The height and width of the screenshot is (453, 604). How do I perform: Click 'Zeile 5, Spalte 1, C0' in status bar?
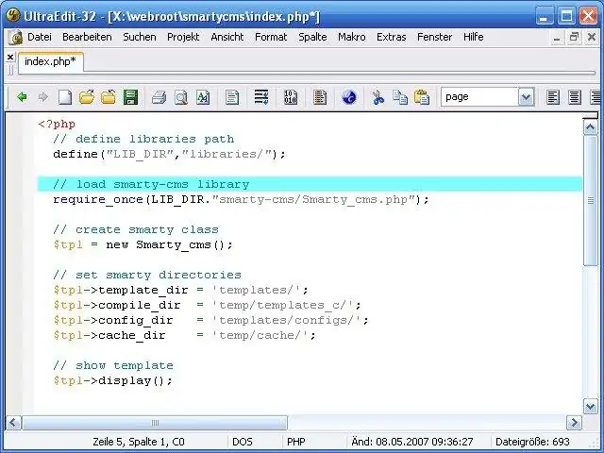139,442
